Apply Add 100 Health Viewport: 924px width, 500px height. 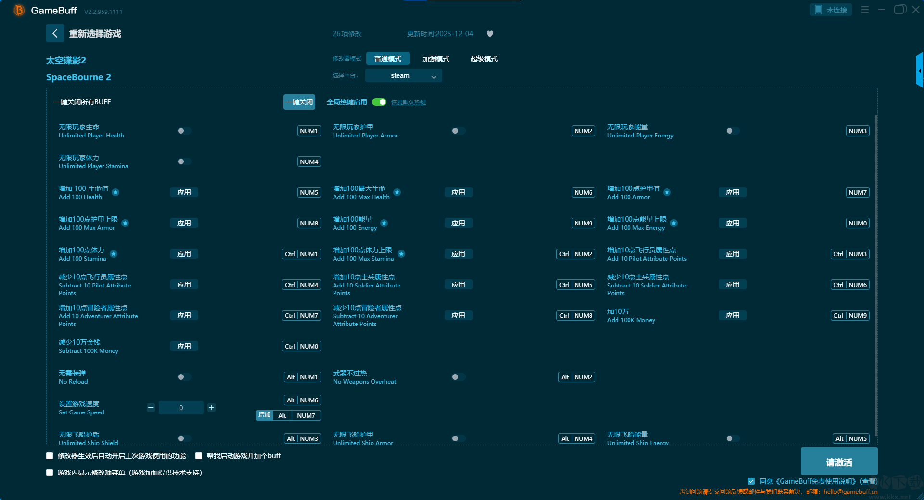(x=184, y=192)
